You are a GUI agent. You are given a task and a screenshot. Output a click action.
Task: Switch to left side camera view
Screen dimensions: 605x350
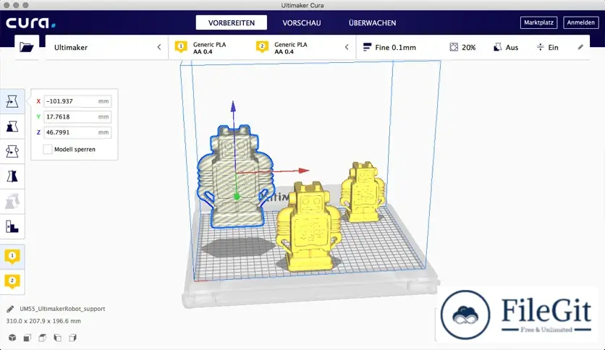(x=57, y=338)
